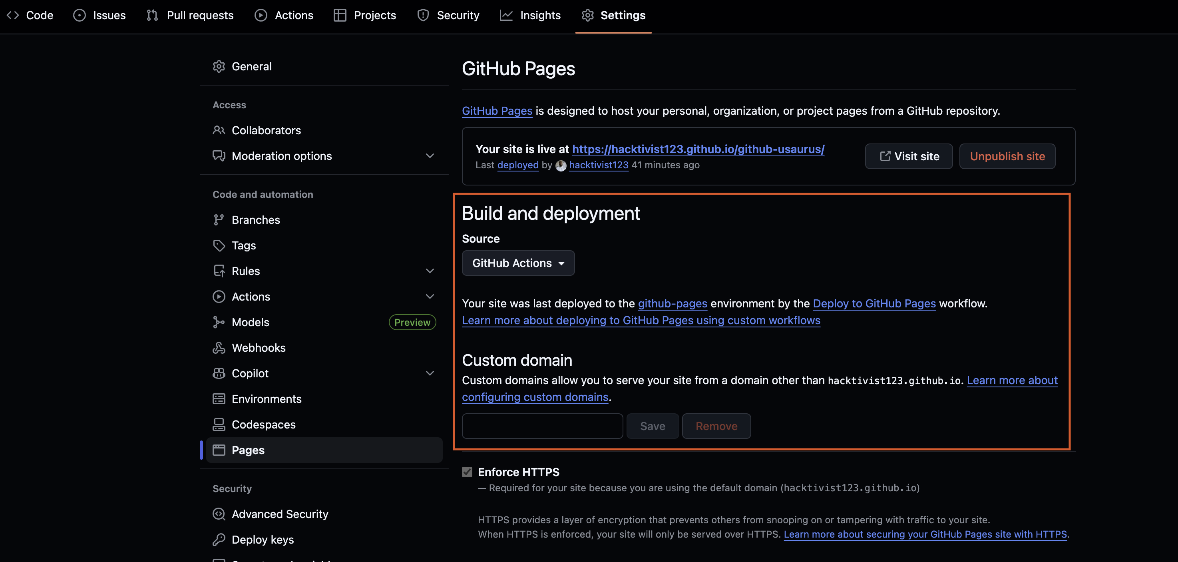Click the Projects table icon

click(x=340, y=15)
